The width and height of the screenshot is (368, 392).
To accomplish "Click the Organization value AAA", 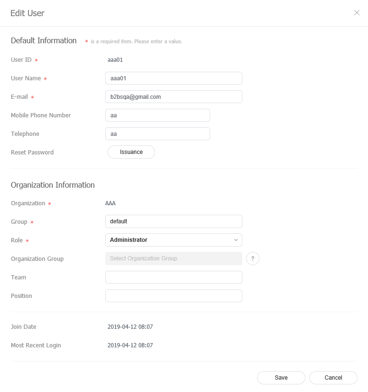I will pos(110,203).
